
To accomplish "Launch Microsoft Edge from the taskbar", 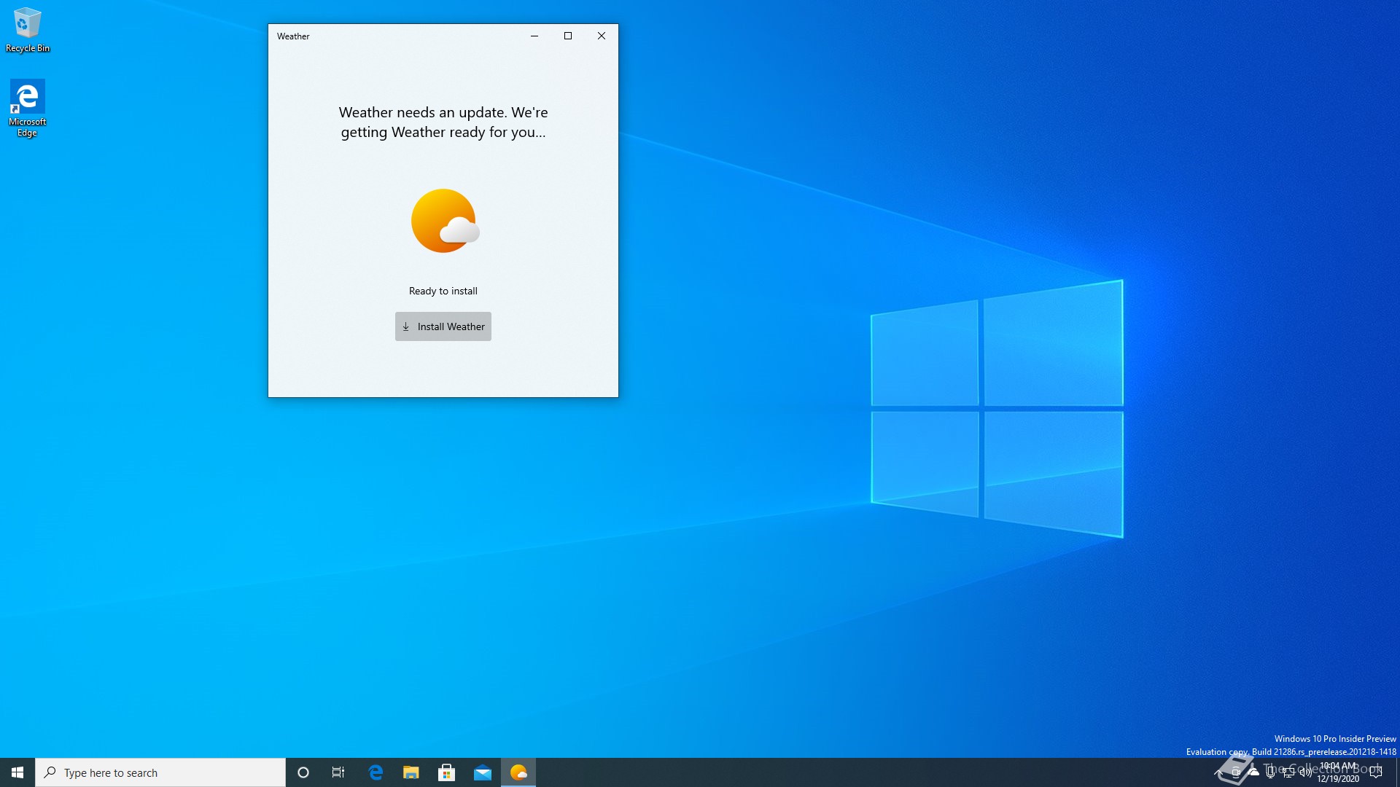I will click(x=376, y=772).
